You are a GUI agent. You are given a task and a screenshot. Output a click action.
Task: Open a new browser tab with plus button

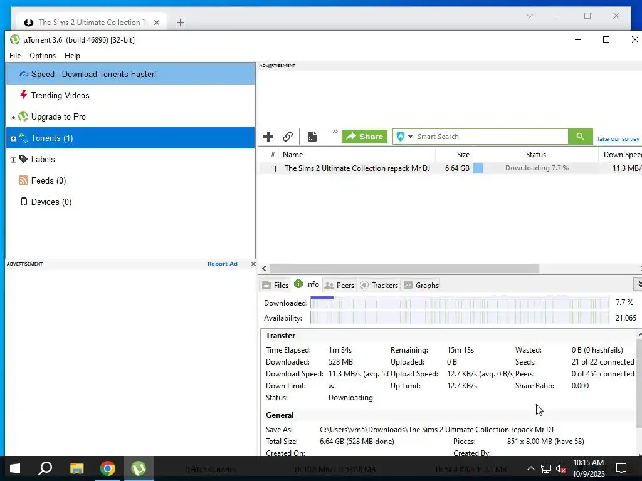(x=181, y=23)
